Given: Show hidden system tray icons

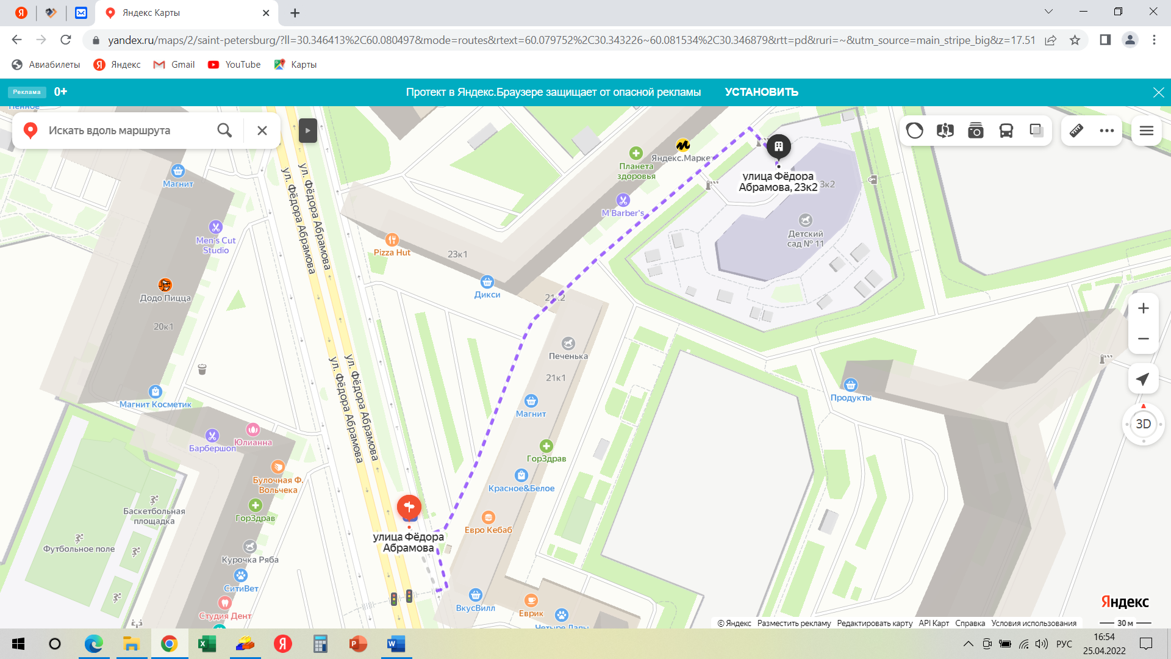Looking at the screenshot, I should pyautogui.click(x=968, y=644).
